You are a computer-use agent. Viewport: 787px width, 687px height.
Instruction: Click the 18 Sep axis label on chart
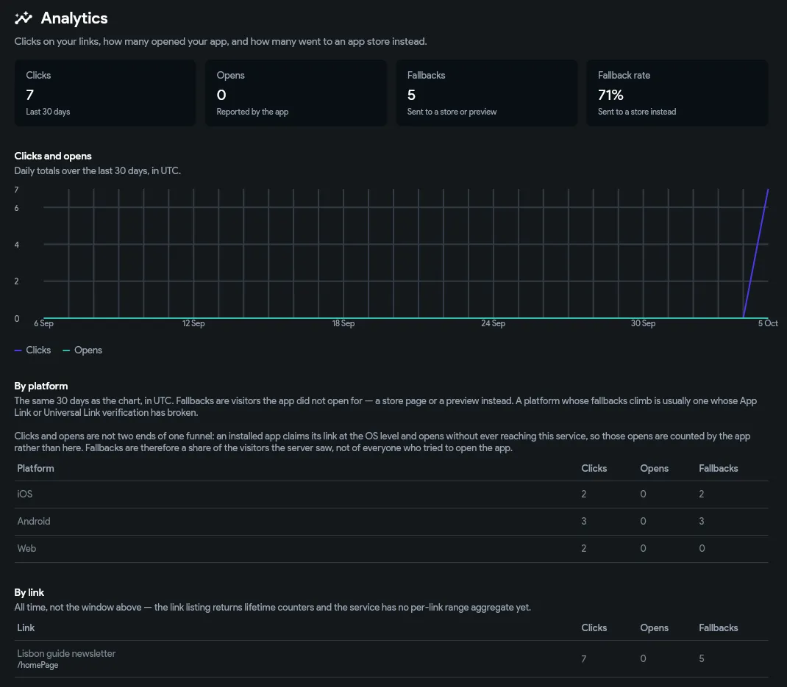point(343,323)
